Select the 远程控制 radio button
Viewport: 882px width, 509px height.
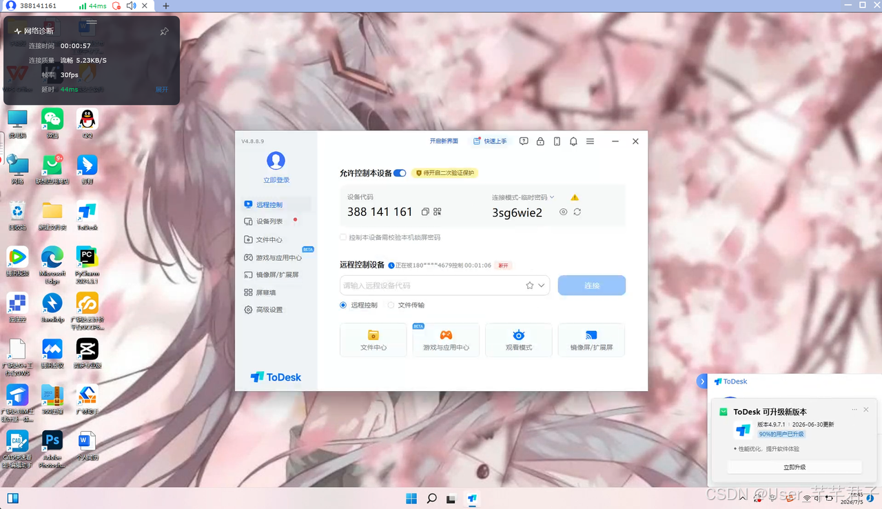343,305
